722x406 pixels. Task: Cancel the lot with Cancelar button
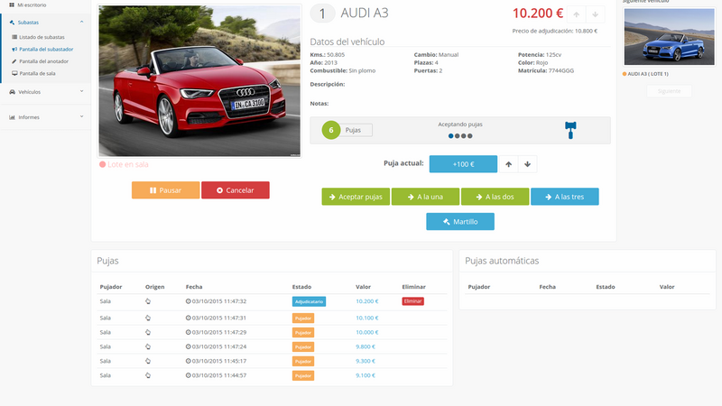coord(236,190)
